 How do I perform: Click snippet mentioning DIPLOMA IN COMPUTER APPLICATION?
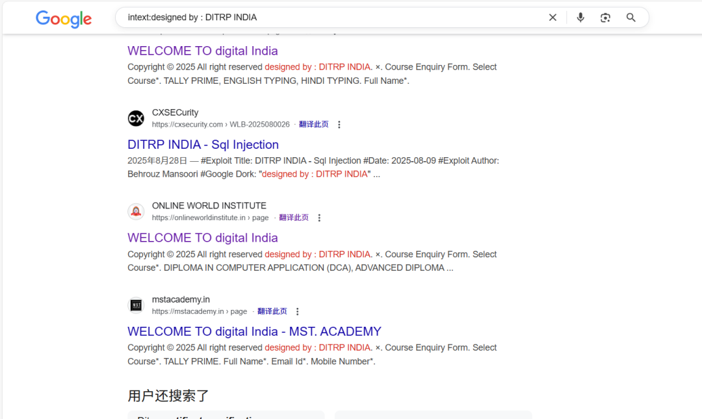tap(312, 261)
